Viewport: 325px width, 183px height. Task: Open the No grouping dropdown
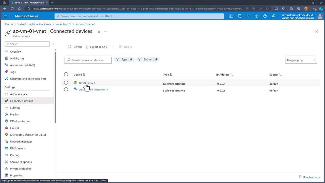point(301,60)
